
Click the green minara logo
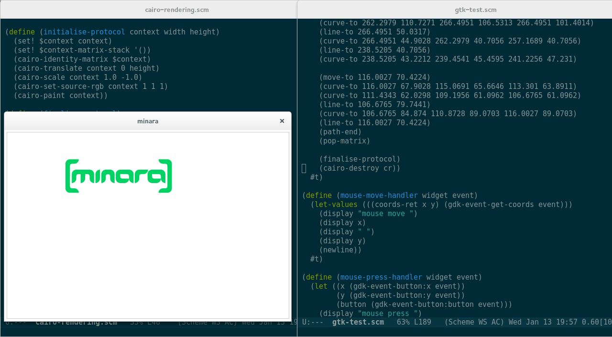pyautogui.click(x=119, y=175)
